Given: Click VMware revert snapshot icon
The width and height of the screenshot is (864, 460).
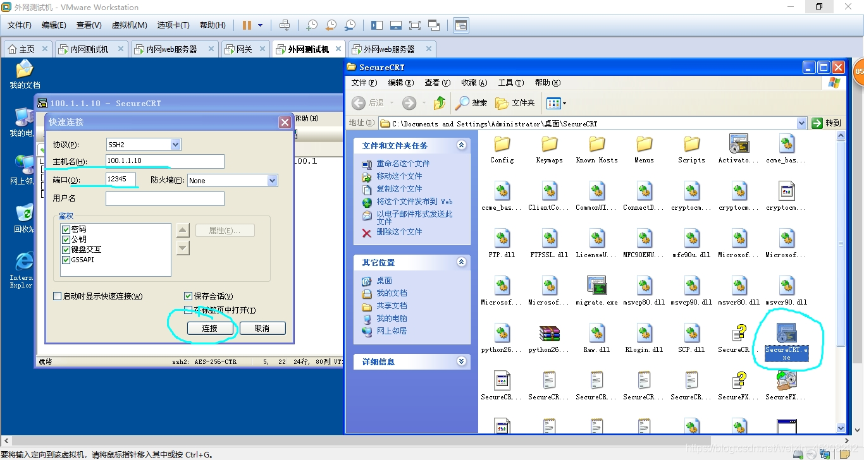Looking at the screenshot, I should [x=331, y=25].
